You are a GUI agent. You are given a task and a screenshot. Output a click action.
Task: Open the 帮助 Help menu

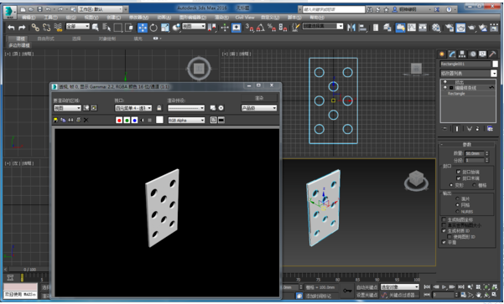pyautogui.click(x=317, y=18)
